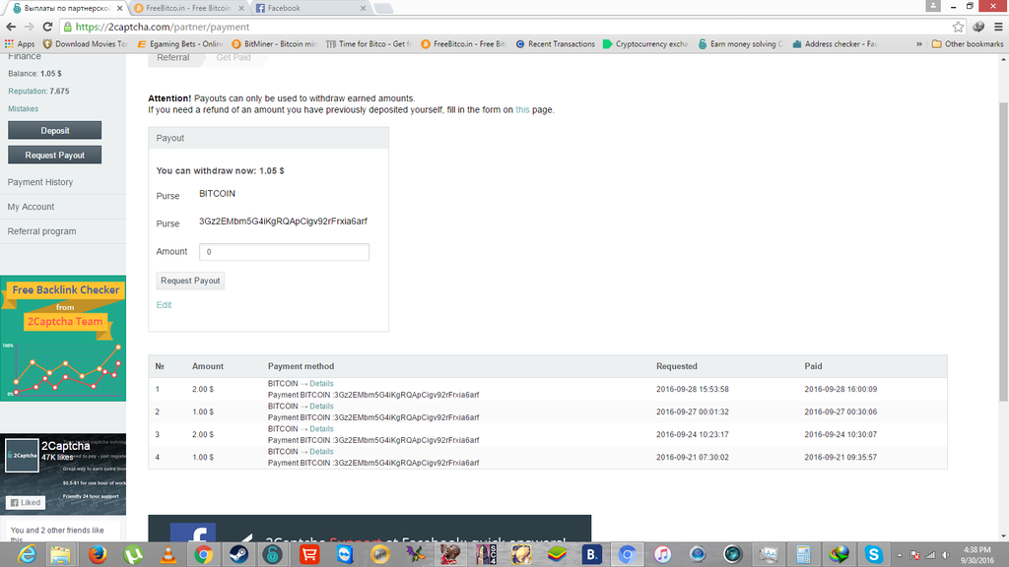Open Steam from the taskbar
The image size is (1009, 567).
pos(238,554)
